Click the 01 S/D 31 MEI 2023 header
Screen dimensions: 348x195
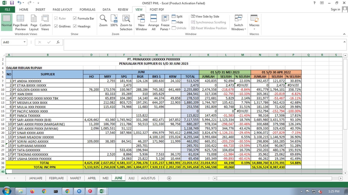coord(225,72)
